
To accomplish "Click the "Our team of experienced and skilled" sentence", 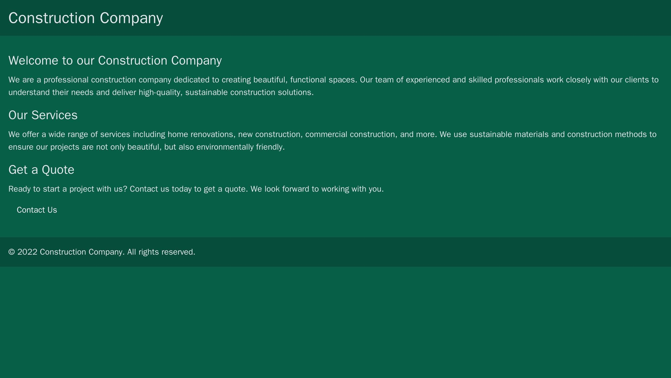I will tap(464, 80).
